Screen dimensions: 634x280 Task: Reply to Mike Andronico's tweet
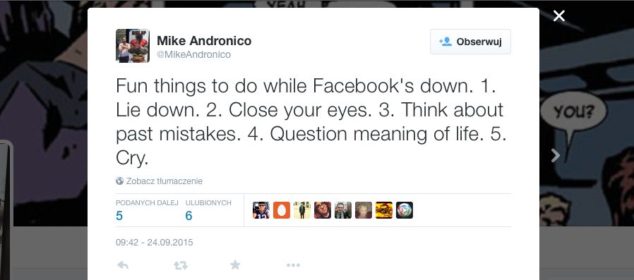coord(123,265)
